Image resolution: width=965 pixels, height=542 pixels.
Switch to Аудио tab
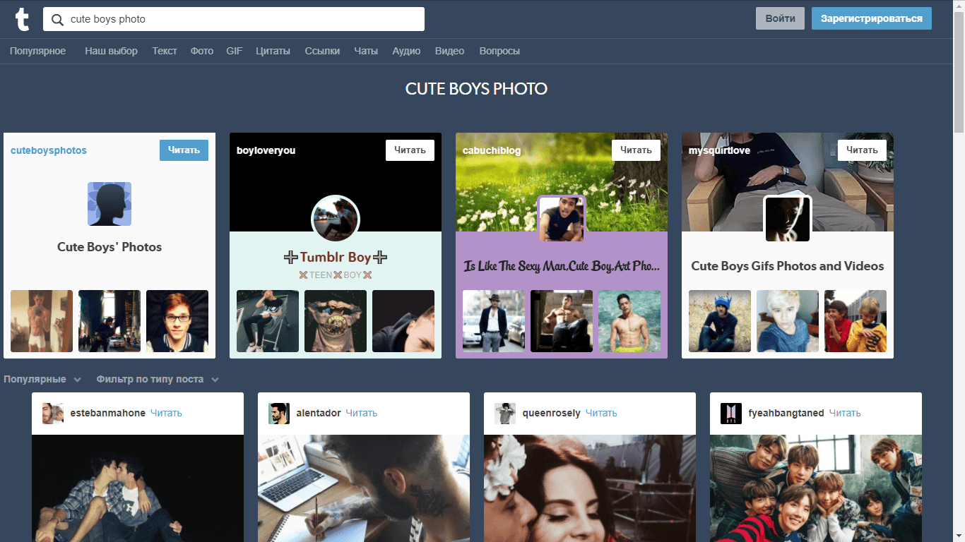tap(406, 51)
